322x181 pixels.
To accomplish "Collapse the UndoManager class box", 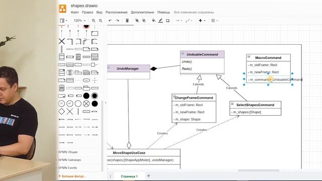I will tap(109, 67).
